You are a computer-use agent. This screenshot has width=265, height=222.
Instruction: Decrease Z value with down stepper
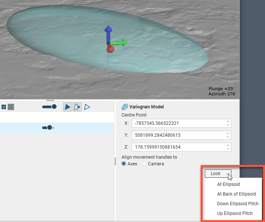[x=228, y=149]
